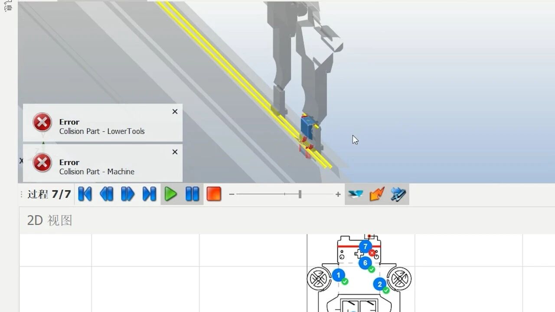Click the plus sign to increase simulation speed
555x312 pixels.
point(338,195)
